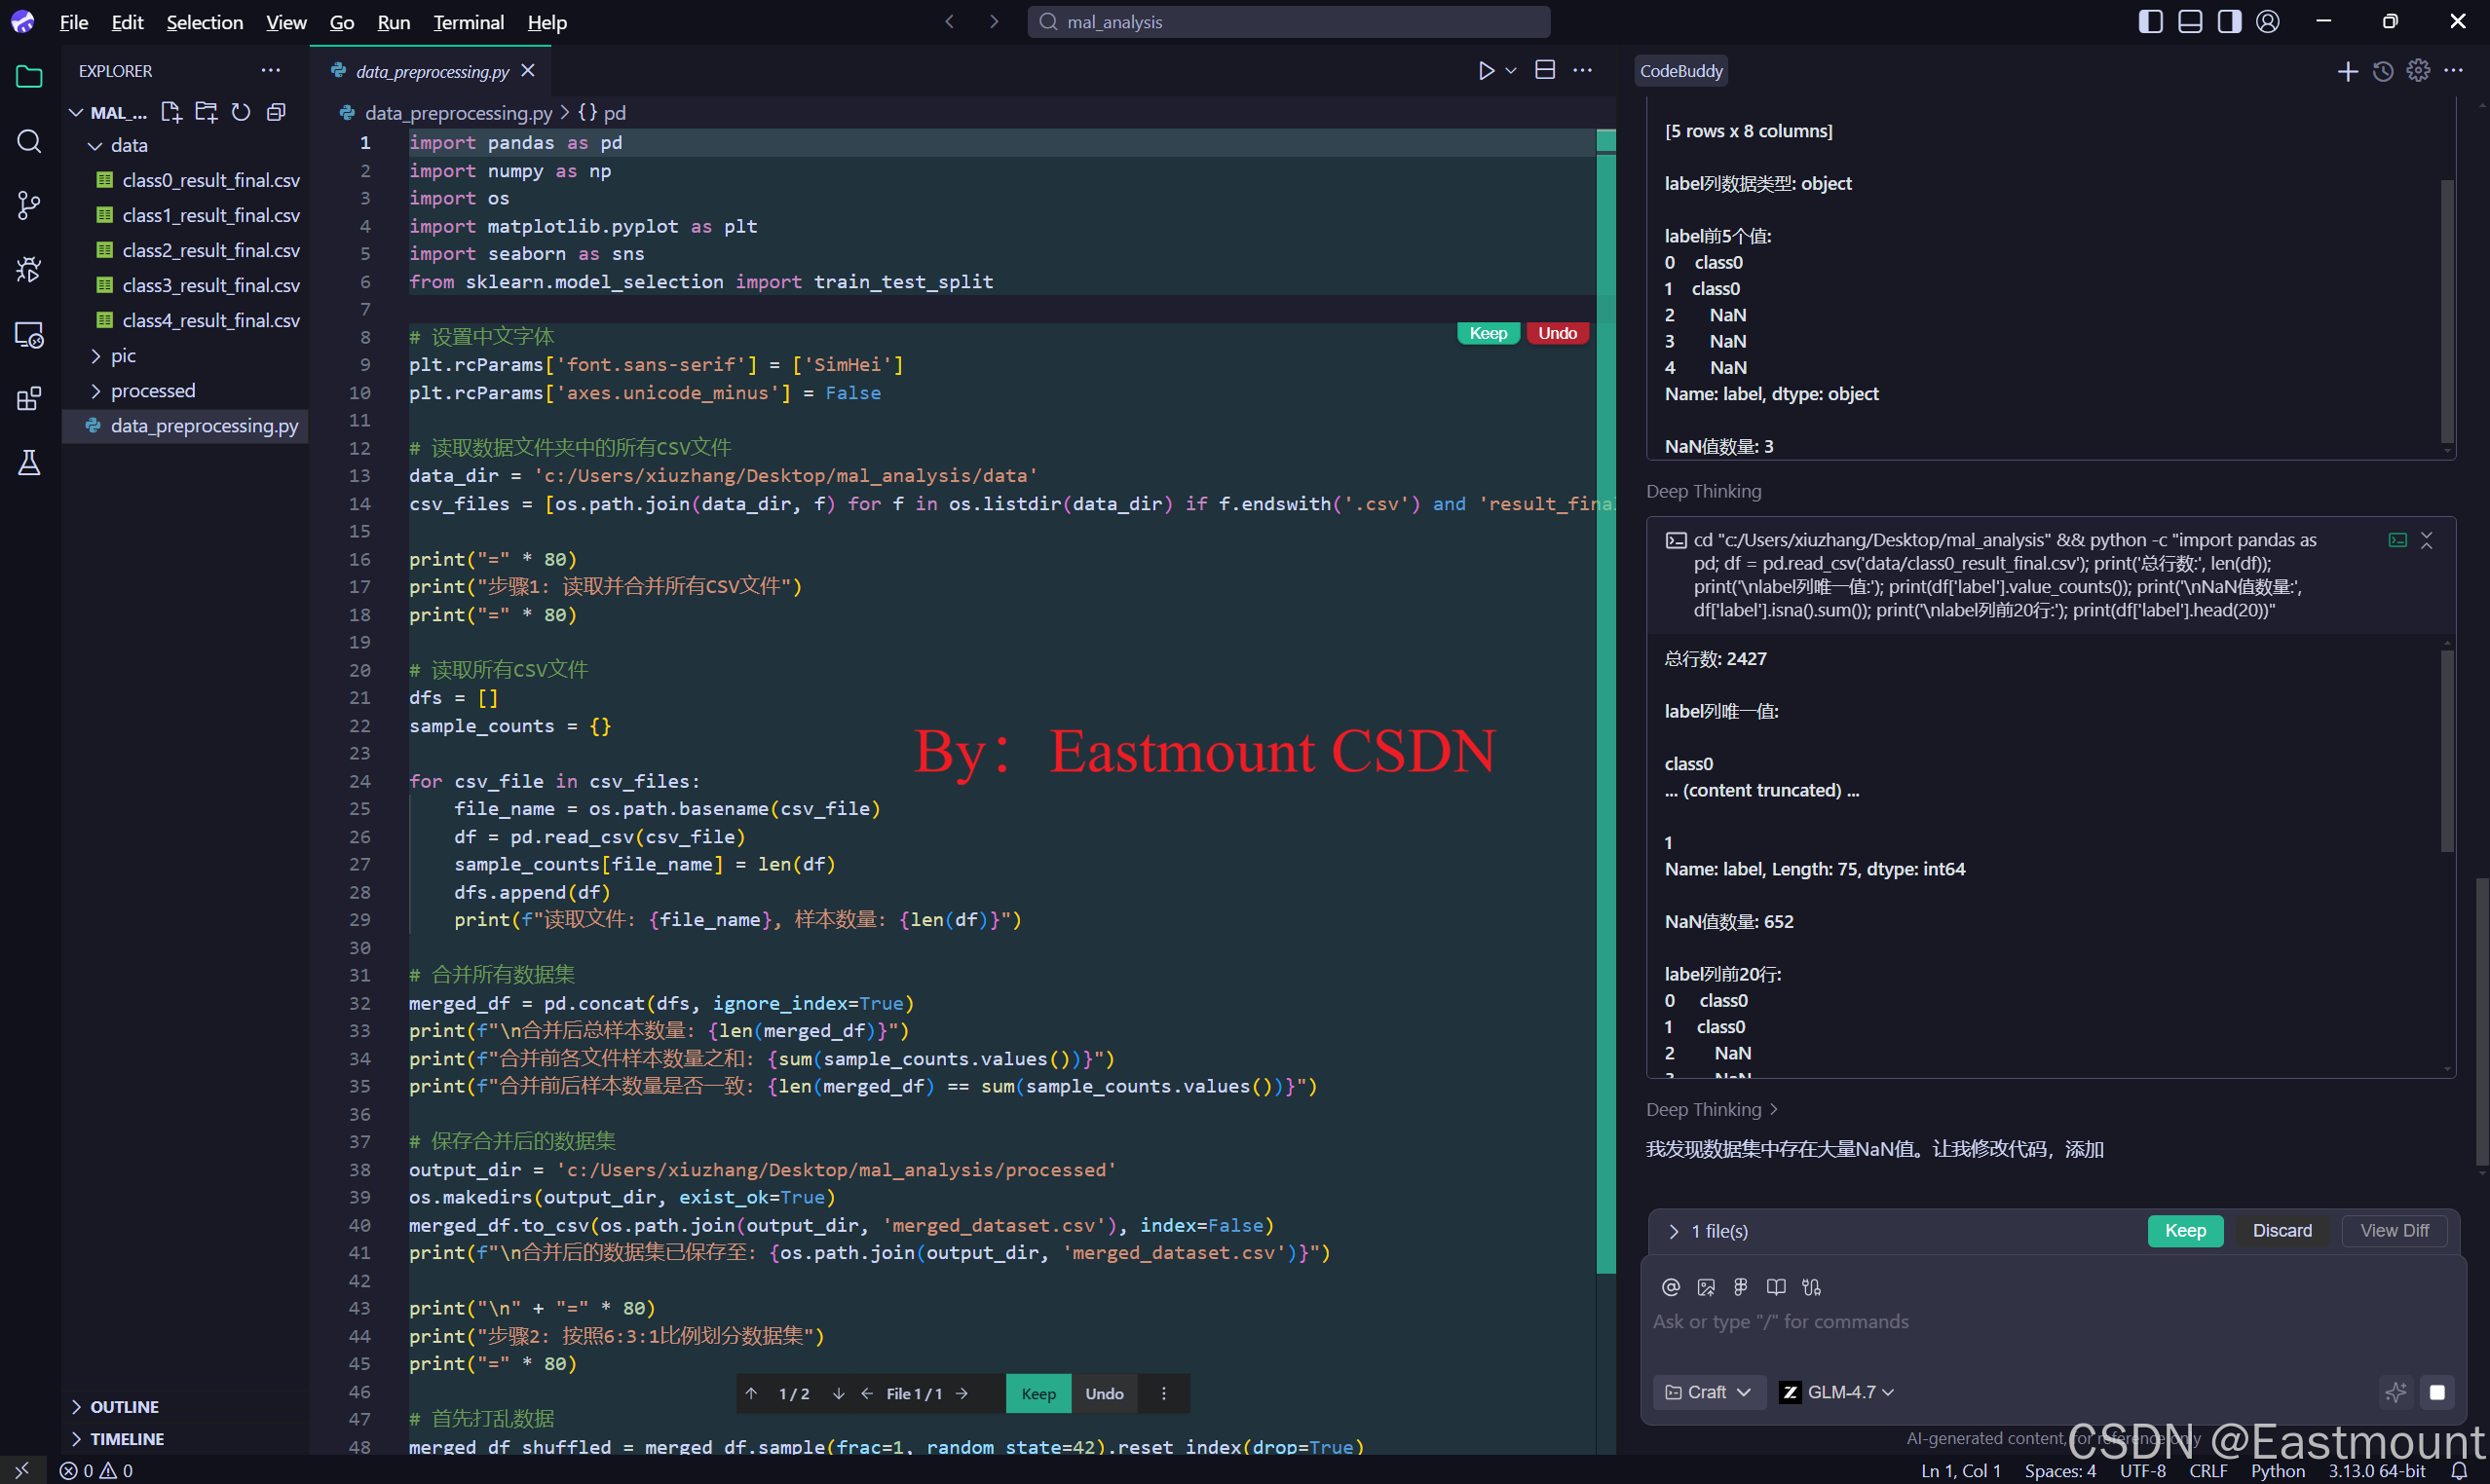This screenshot has height=1484, width=2490.
Task: Click the Run Python File play icon
Action: pos(1486,70)
